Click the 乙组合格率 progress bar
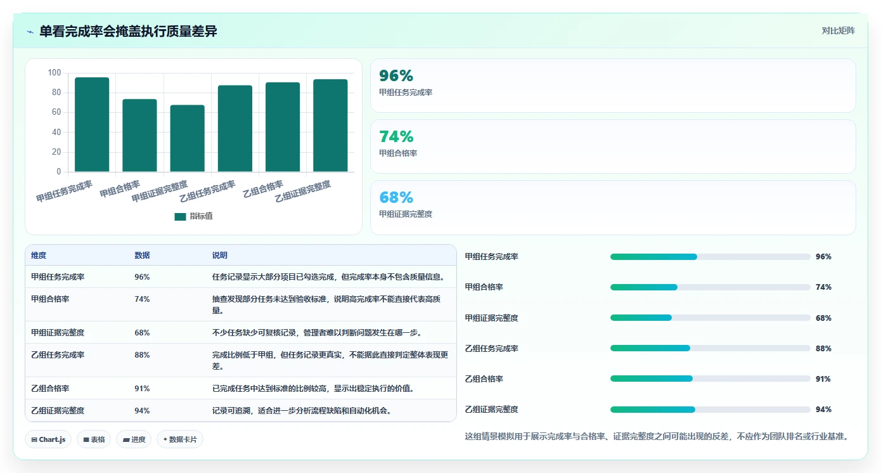 (x=710, y=379)
